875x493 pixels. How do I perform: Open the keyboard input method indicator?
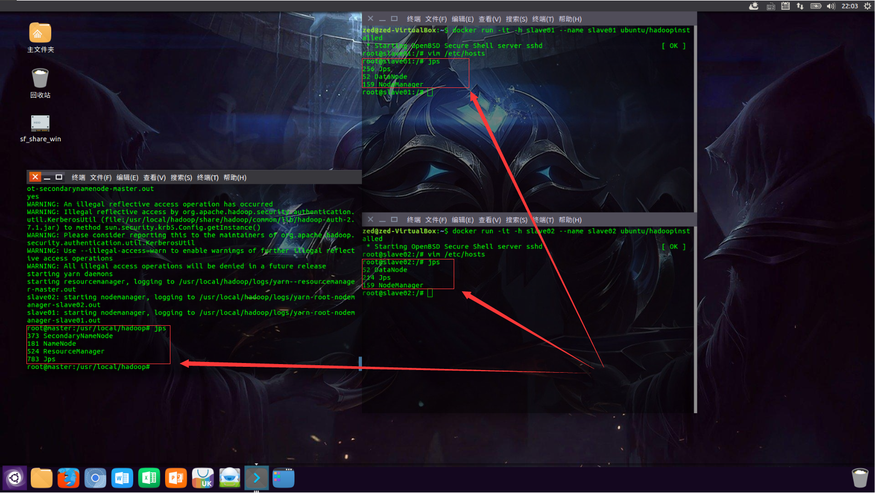(x=771, y=6)
